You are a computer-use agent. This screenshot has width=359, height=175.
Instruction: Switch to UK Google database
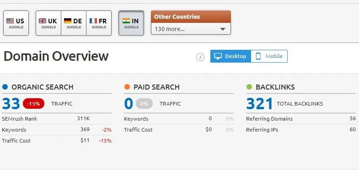pos(48,23)
